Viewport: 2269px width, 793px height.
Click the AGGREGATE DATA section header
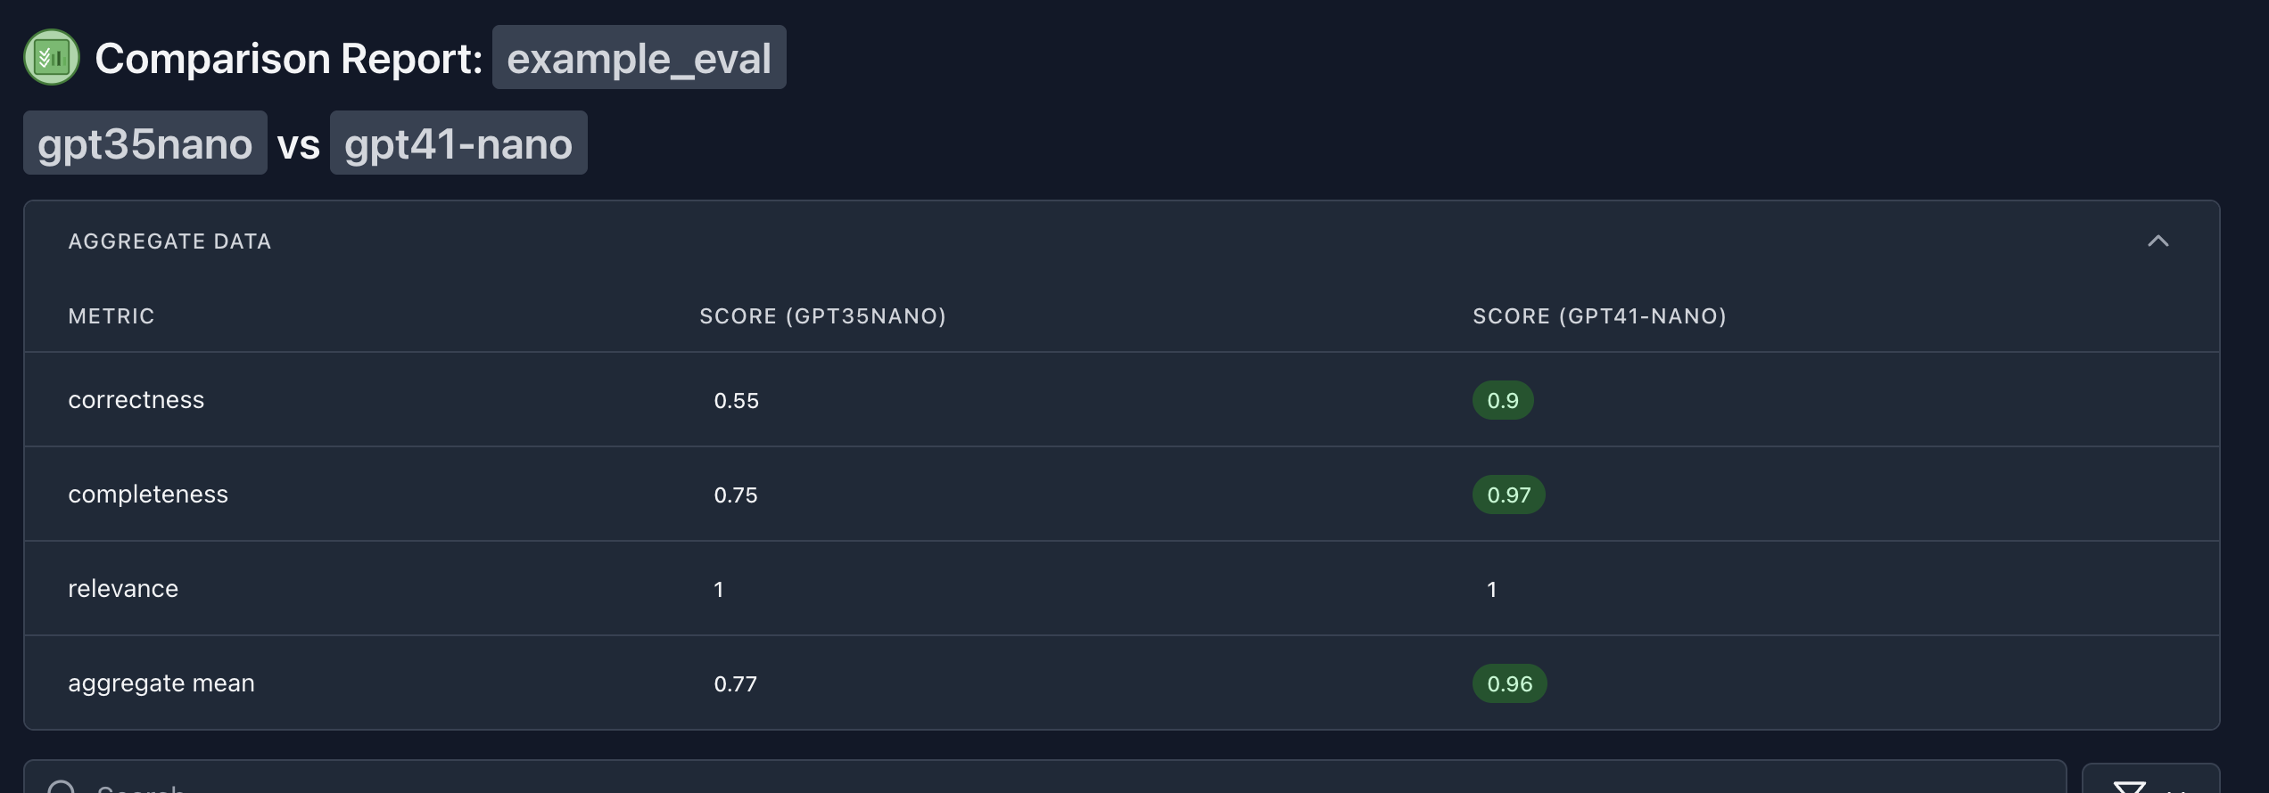tap(169, 241)
